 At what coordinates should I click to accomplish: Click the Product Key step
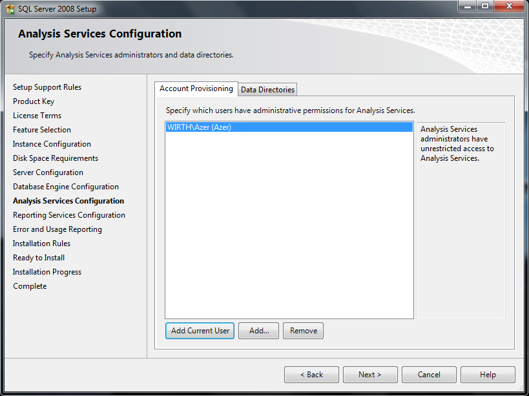pos(34,101)
